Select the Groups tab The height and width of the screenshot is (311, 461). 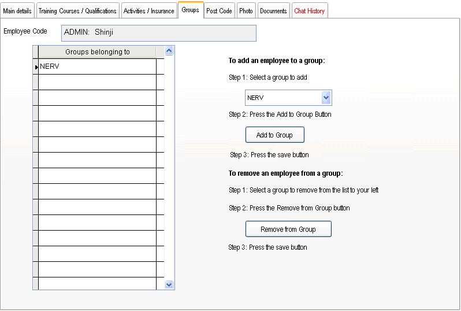pyautogui.click(x=190, y=10)
